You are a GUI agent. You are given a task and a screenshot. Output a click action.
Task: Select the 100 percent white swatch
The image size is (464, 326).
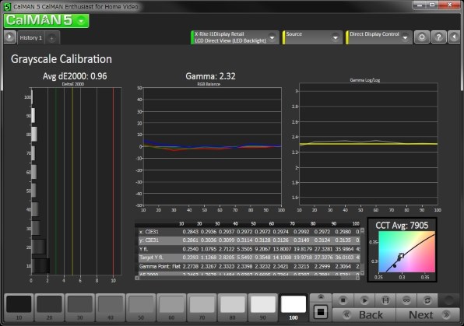pyautogui.click(x=294, y=307)
